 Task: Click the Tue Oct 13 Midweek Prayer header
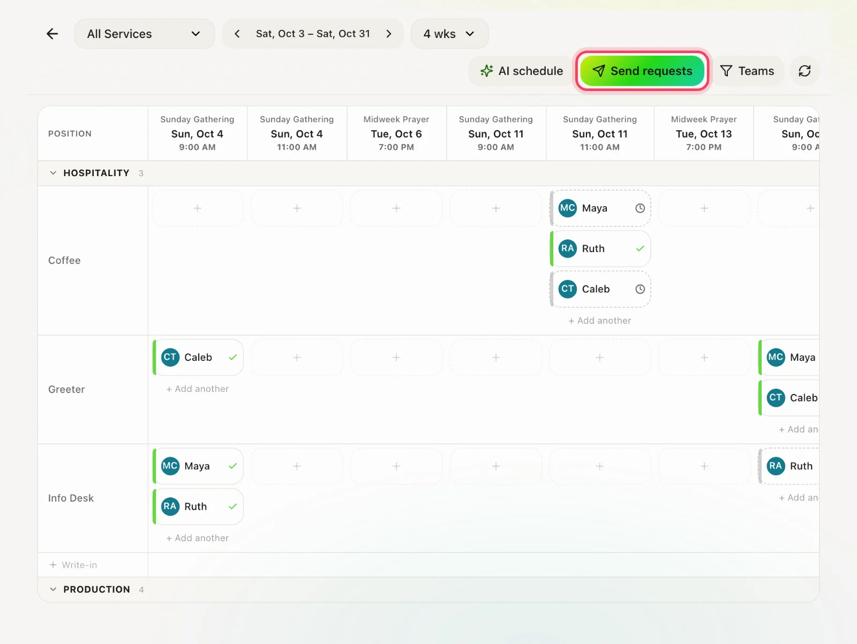704,133
